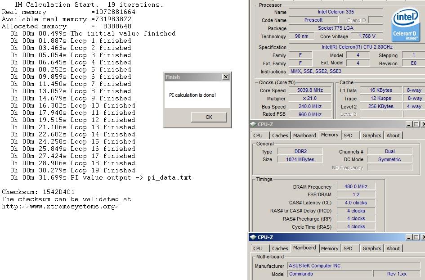Click CPU-Z icon in Mainboard window title

coord(253,237)
